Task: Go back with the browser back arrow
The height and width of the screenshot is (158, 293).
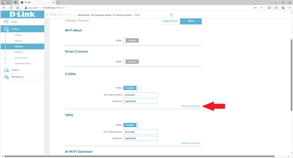Action: click(4, 8)
